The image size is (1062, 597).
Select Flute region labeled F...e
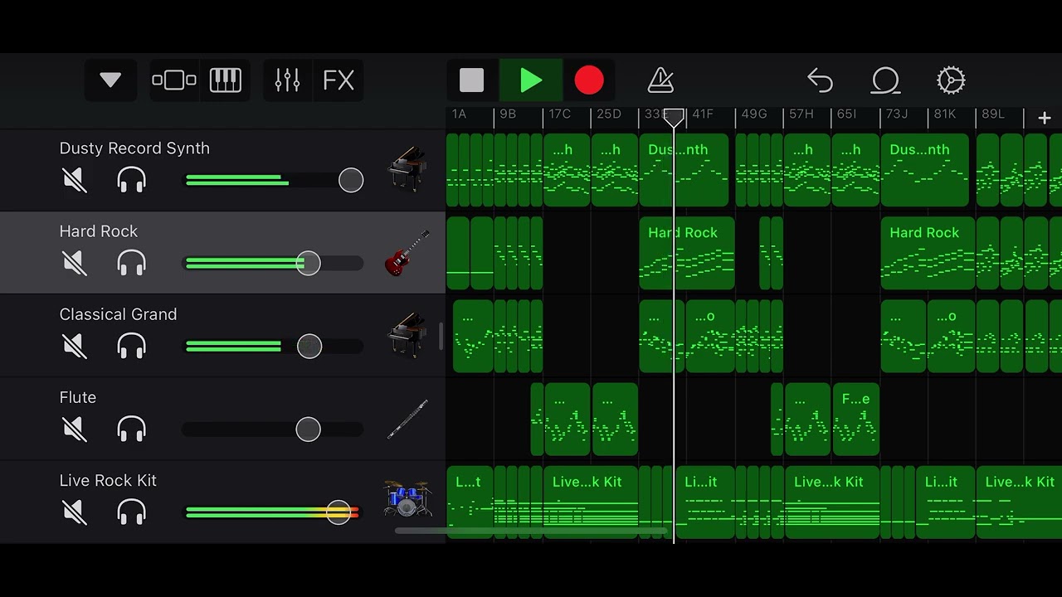click(855, 419)
